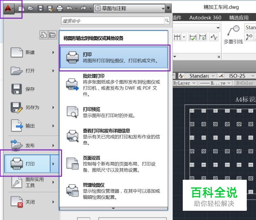The height and width of the screenshot is (220, 256).
Task: Click the jogged dimension line icon
Action: (x=214, y=37)
